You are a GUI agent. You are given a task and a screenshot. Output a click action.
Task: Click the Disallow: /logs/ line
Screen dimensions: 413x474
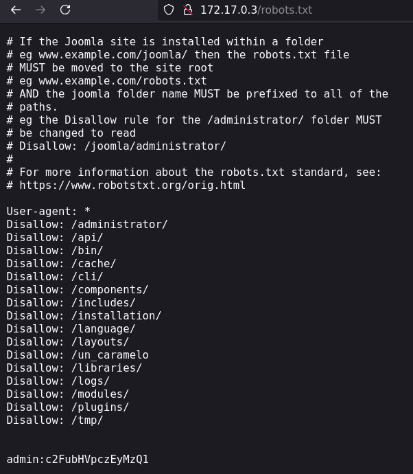coord(58,381)
